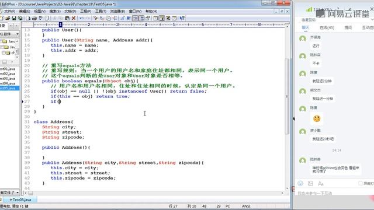The image size is (374, 210).
Task: Switch to the 提问 tab
Action: pos(348,27)
